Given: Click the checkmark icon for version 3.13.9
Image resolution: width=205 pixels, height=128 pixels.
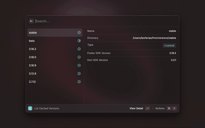Looking at the screenshot, I should pos(79,74).
